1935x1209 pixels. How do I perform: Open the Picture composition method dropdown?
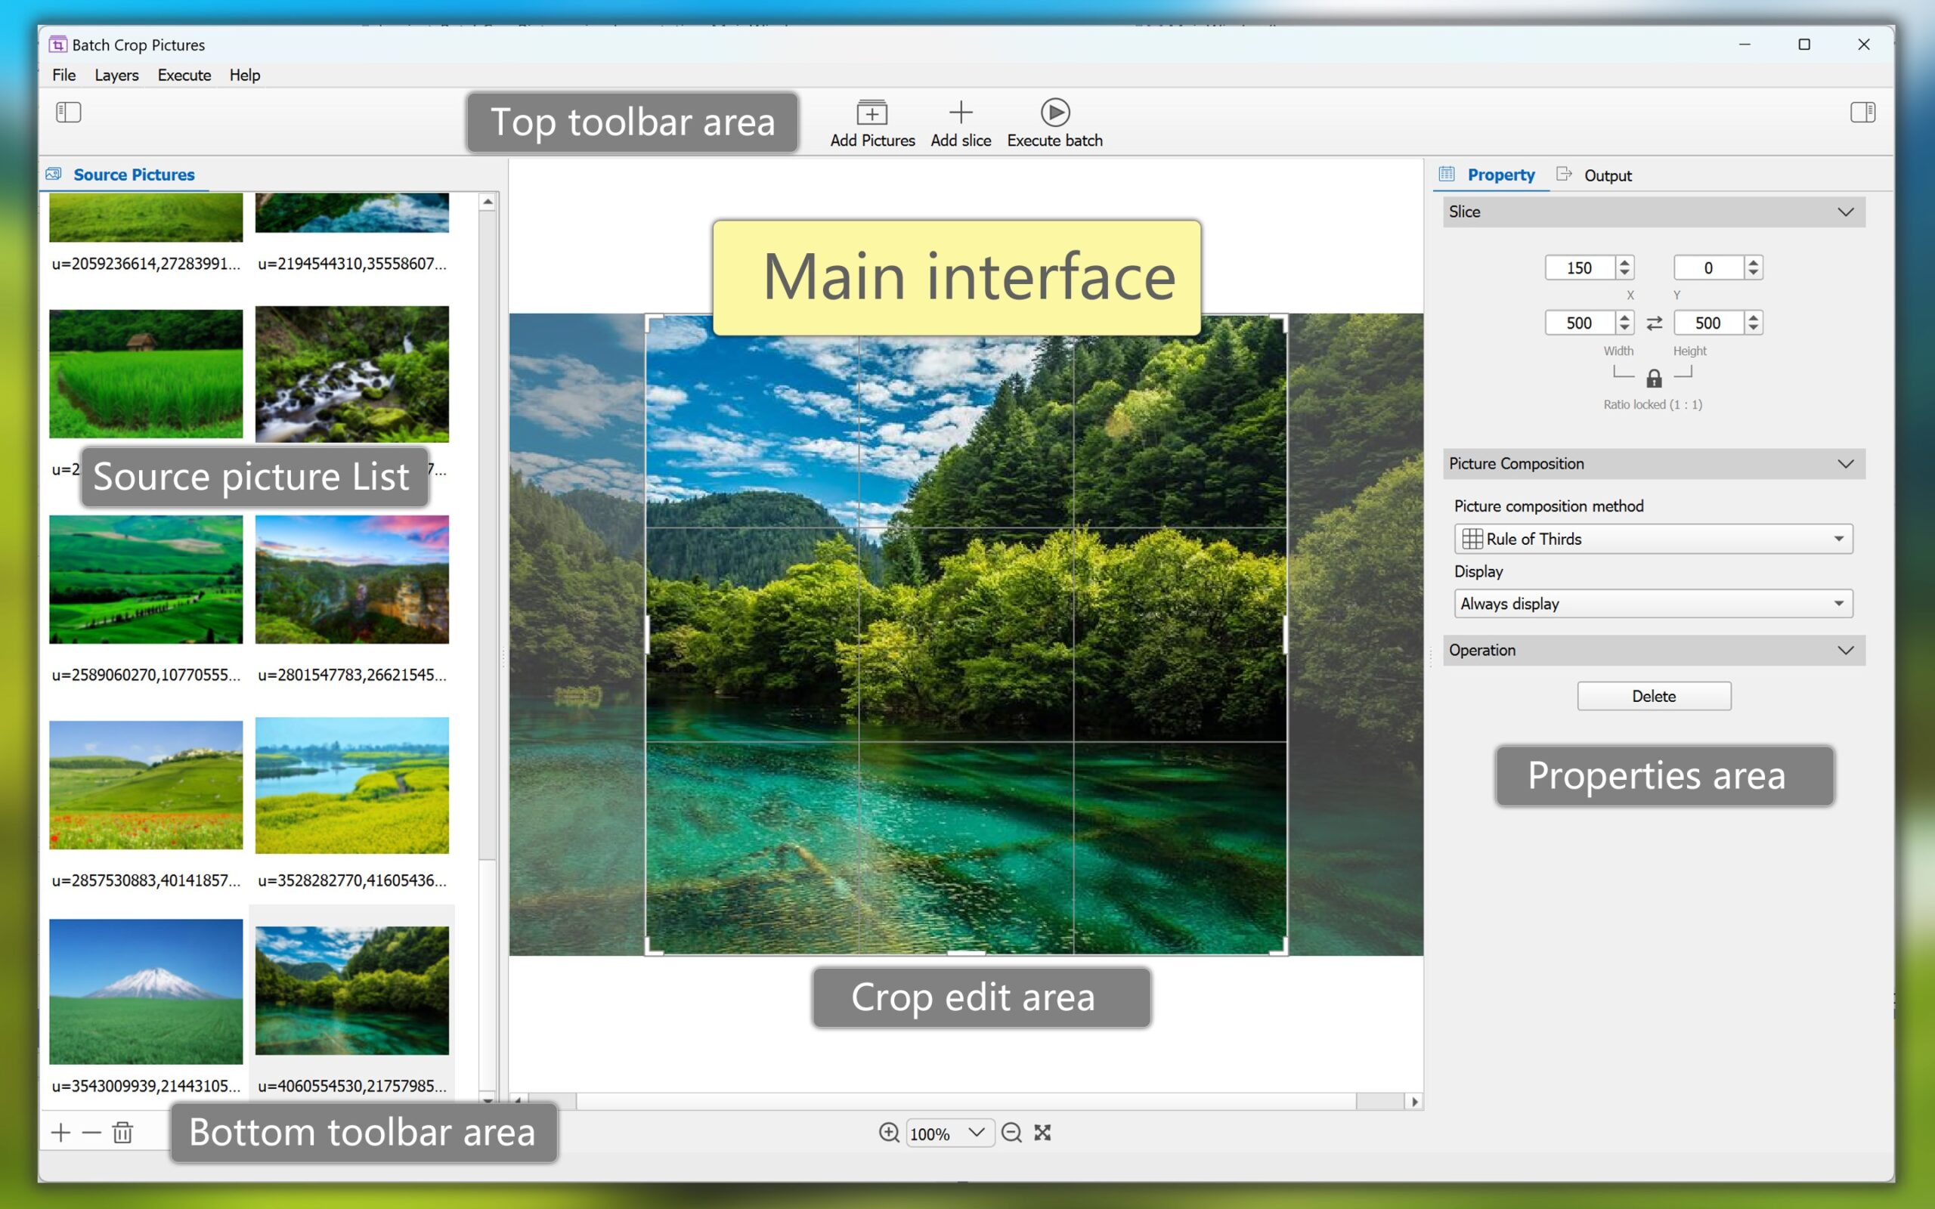[1653, 539]
